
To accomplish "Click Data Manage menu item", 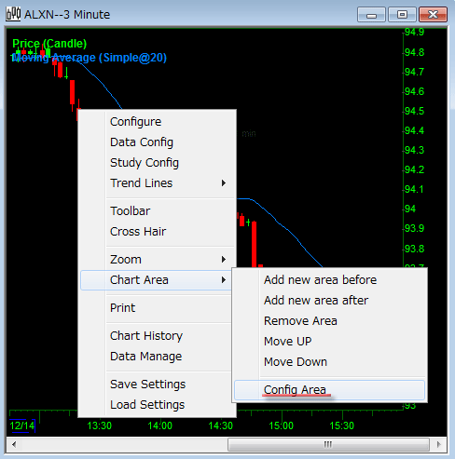I will [x=146, y=357].
